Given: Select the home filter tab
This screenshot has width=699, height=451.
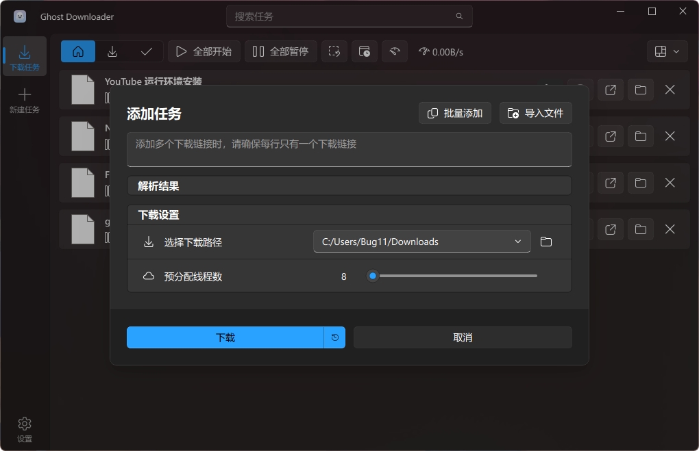Looking at the screenshot, I should click(78, 51).
